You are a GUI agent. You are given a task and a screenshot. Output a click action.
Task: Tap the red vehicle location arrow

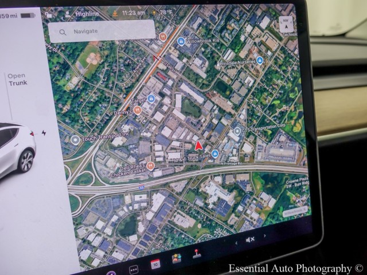coord(198,146)
